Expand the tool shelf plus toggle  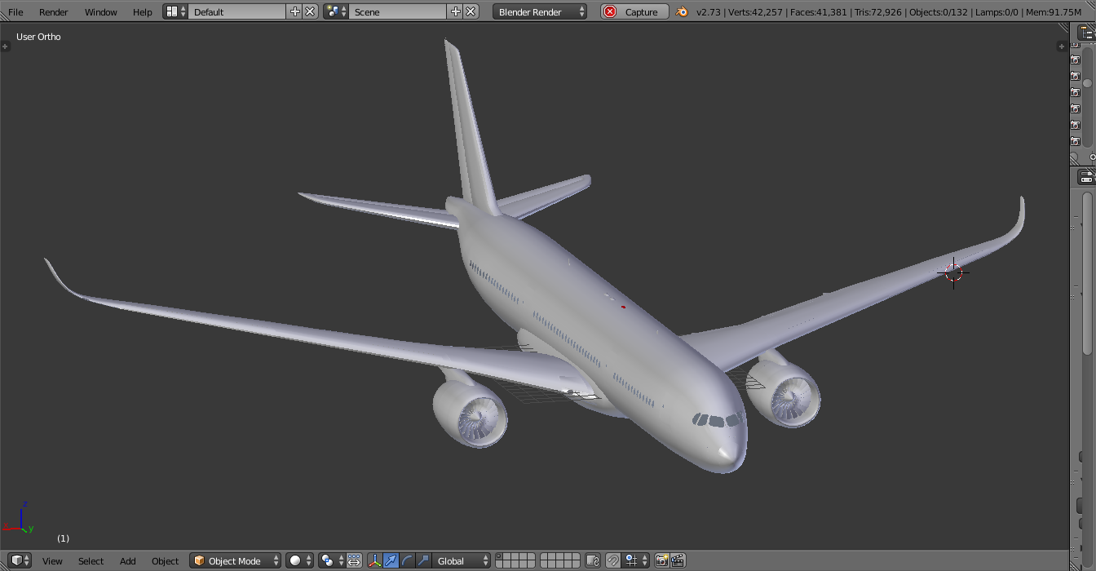pyautogui.click(x=5, y=46)
